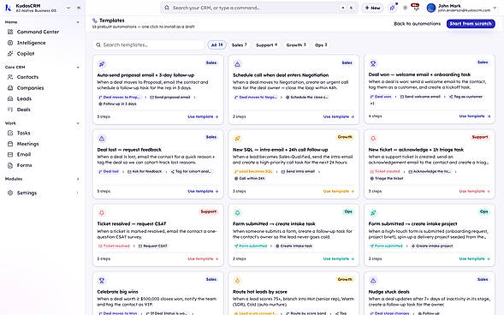This screenshot has width=504, height=315.
Task: Toggle the light/dark theme sun icon
Action: (405, 8)
